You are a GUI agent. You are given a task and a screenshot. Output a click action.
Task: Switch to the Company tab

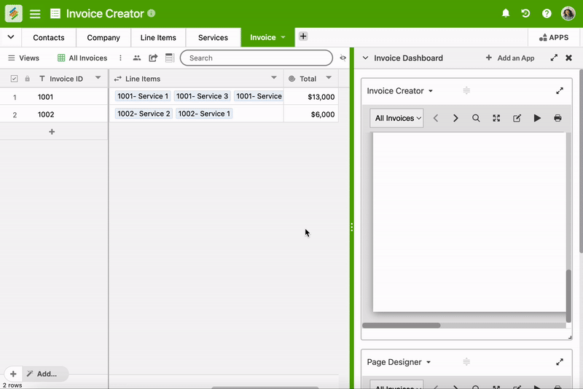coord(103,38)
